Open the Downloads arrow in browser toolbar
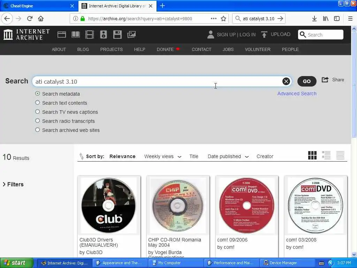This screenshot has height=268, width=357. coord(314,18)
